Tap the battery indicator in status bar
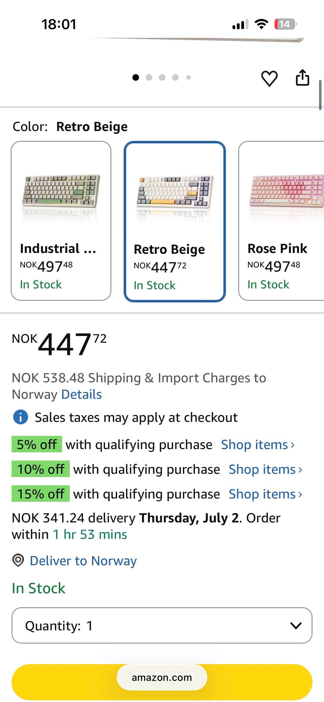This screenshot has width=324, height=702. coord(286,24)
